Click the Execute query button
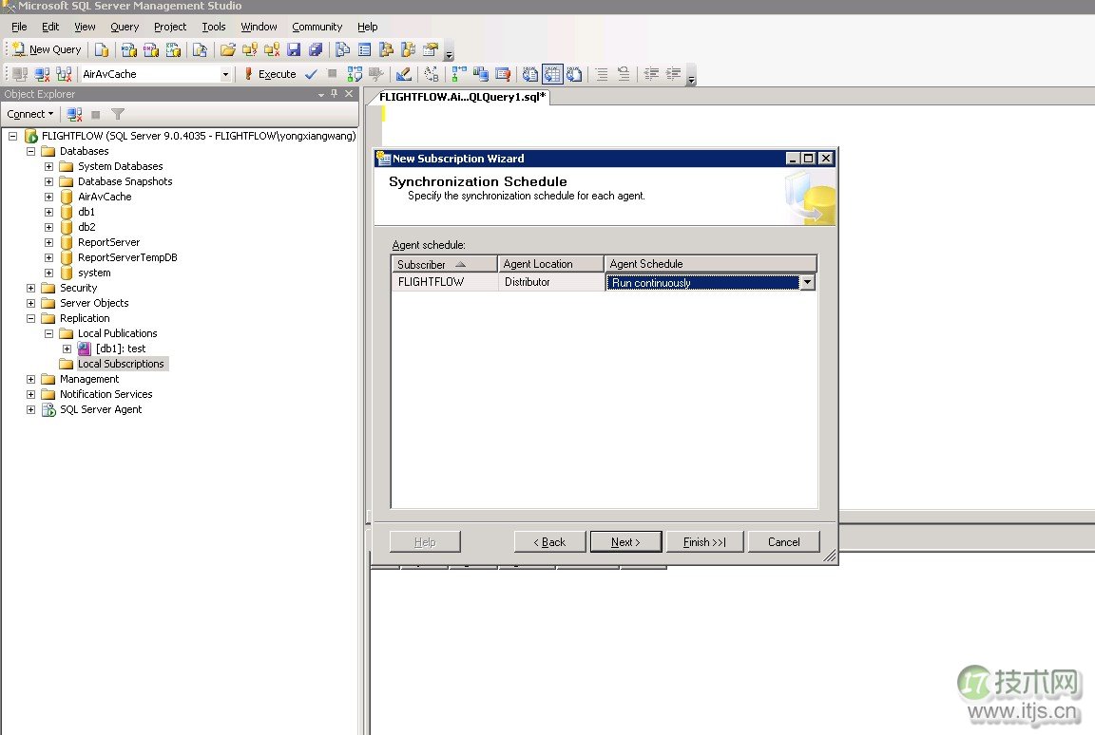Image resolution: width=1095 pixels, height=735 pixels. (x=270, y=74)
